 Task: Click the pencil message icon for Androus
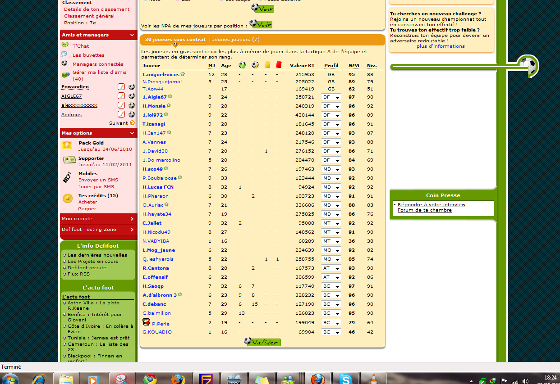click(121, 114)
